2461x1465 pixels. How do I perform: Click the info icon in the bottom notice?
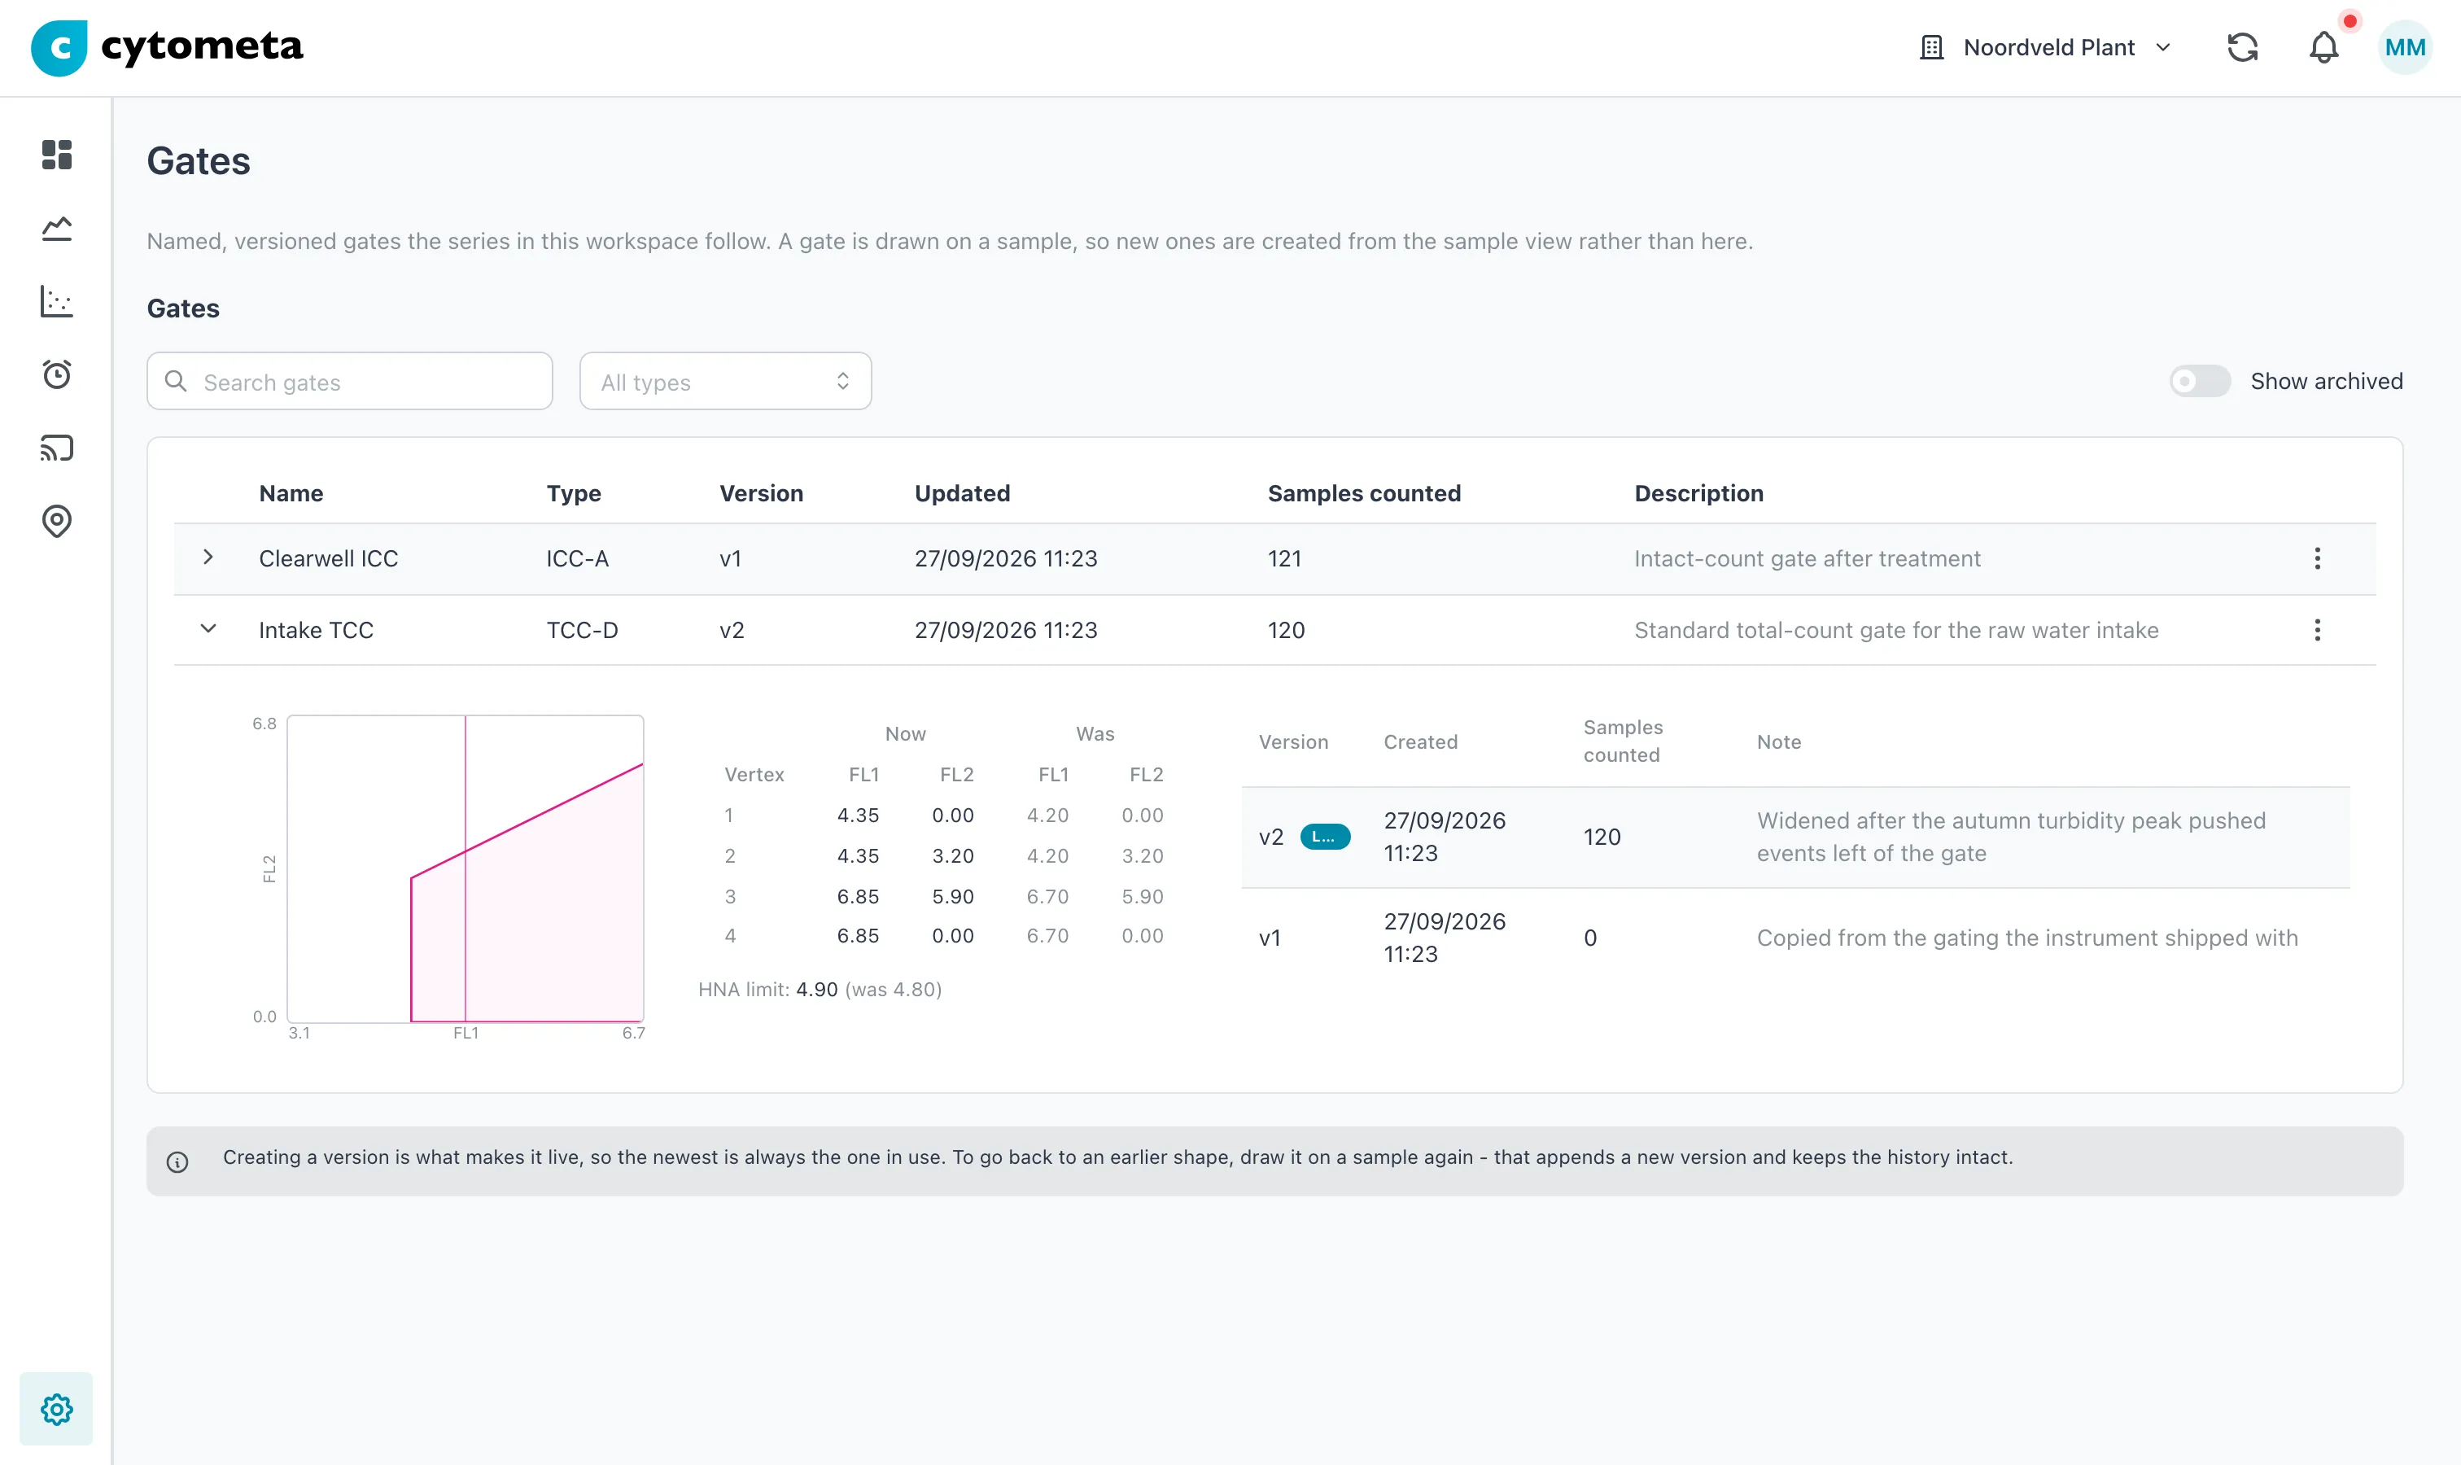[177, 1162]
